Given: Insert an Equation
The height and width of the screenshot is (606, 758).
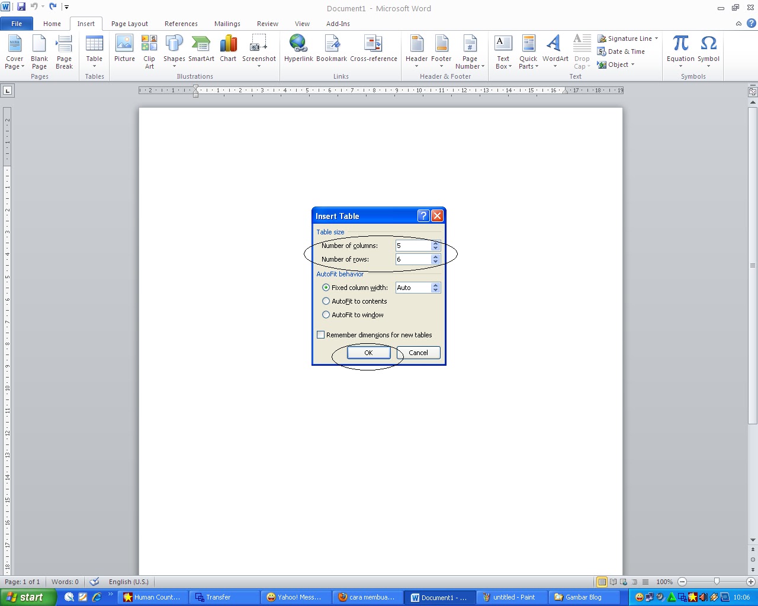Looking at the screenshot, I should [680, 52].
